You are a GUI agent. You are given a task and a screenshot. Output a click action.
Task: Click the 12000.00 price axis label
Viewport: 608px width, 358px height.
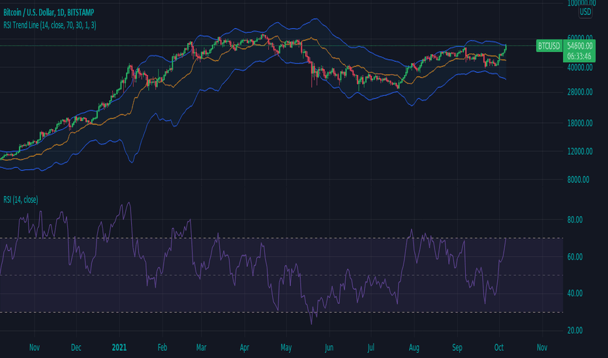pyautogui.click(x=580, y=151)
